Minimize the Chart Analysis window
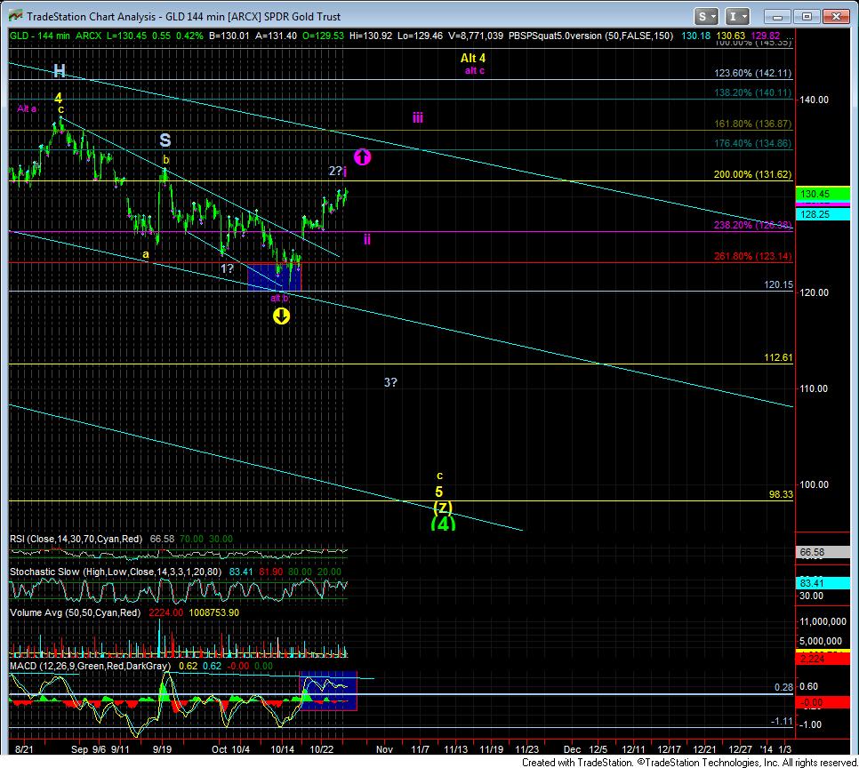859x768 pixels. [x=777, y=17]
